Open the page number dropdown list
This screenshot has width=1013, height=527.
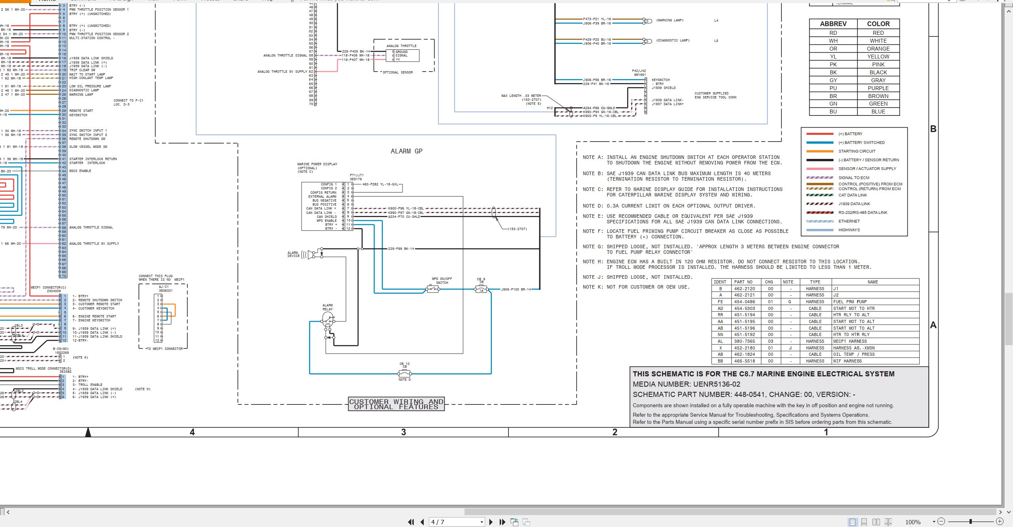(482, 522)
